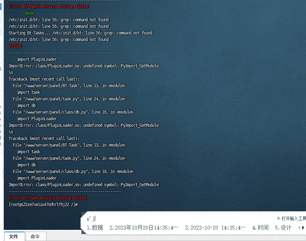Click the IME composition text s'j
Image resolution: width=306 pixels, height=241 pixels.
91,218
